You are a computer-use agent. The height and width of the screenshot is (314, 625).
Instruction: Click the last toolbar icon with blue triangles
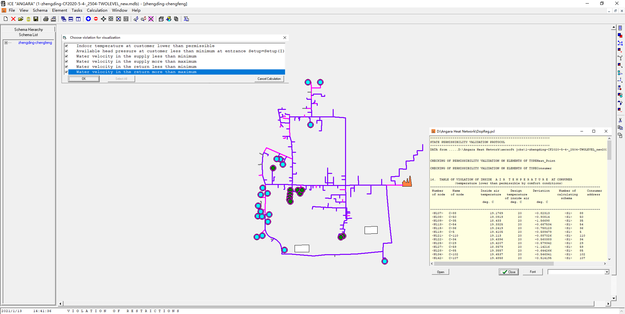(186, 19)
